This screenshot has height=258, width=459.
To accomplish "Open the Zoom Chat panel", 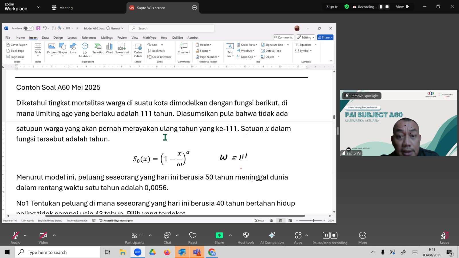I will (x=167, y=238).
